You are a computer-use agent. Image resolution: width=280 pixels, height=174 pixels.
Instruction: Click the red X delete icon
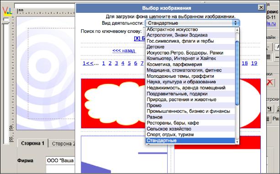(270, 82)
